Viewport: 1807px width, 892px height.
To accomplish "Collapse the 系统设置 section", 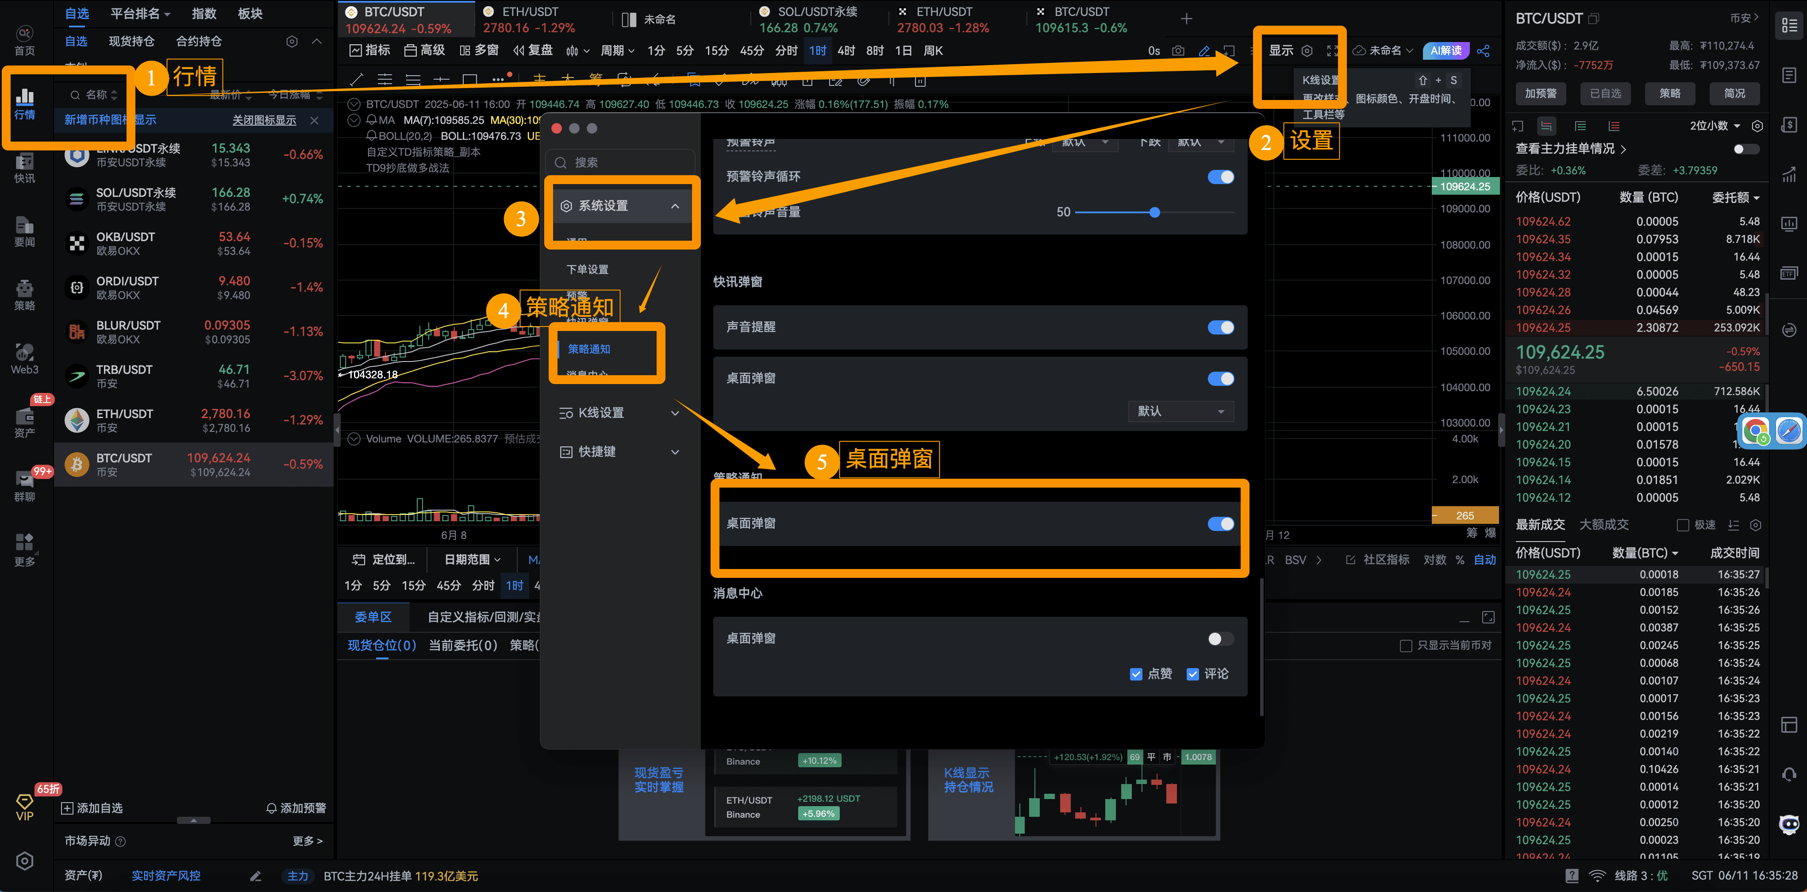I will click(x=622, y=205).
